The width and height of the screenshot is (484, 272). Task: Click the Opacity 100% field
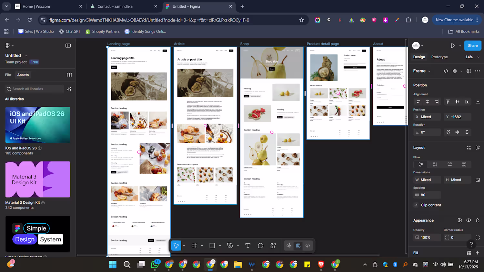coord(427,238)
